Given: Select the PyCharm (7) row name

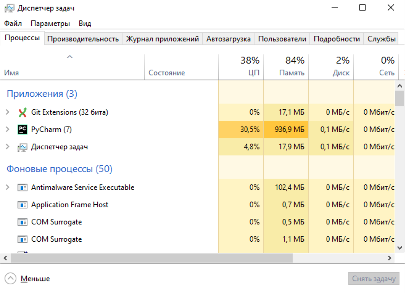Looking at the screenshot, I should 51,129.
